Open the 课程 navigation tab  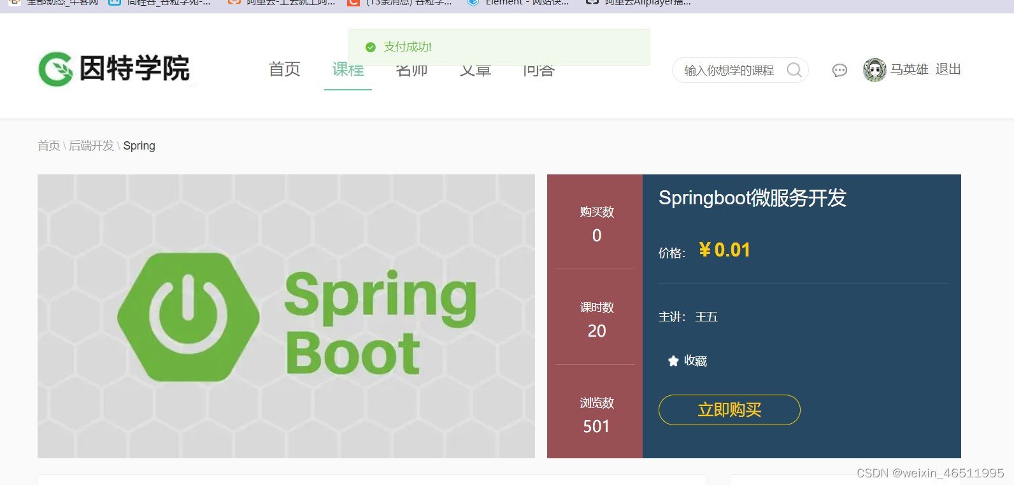[348, 71]
